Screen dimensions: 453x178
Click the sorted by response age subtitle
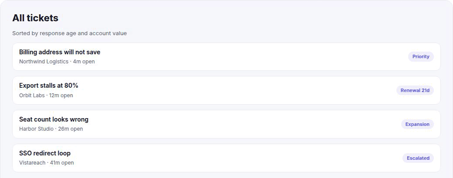click(69, 33)
